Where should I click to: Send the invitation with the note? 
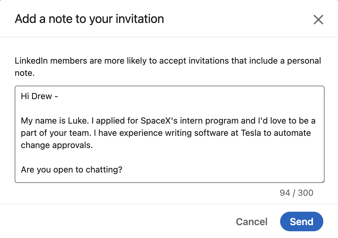tap(301, 221)
